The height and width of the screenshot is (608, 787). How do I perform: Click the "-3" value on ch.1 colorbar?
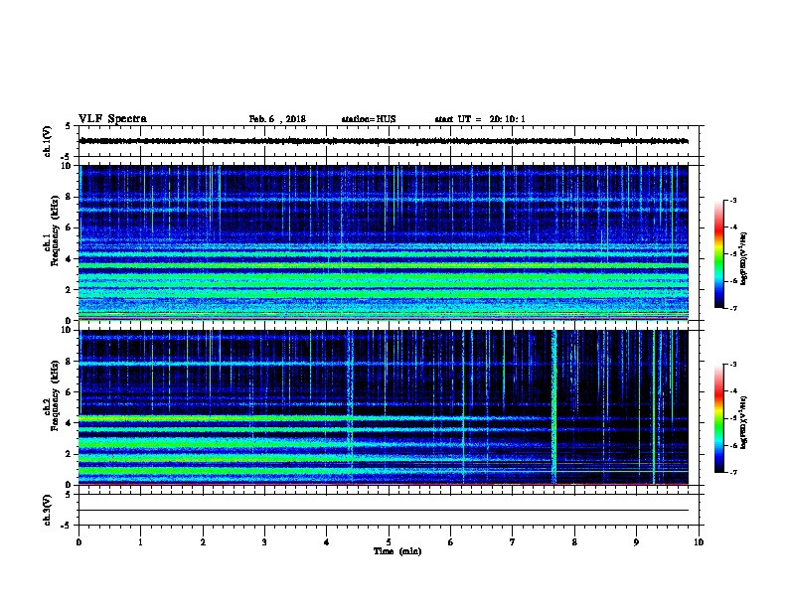[732, 201]
